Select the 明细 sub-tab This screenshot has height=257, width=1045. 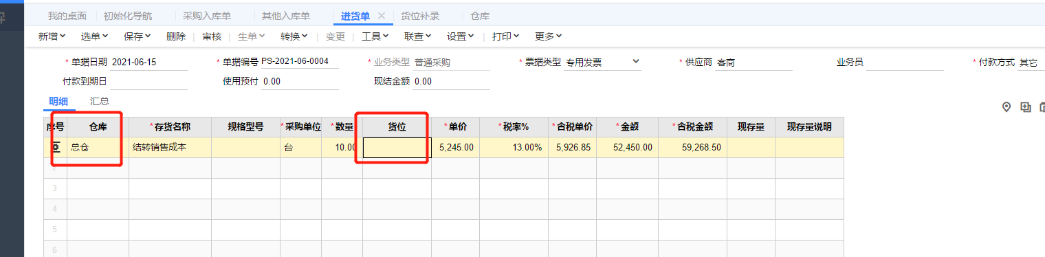(x=58, y=101)
